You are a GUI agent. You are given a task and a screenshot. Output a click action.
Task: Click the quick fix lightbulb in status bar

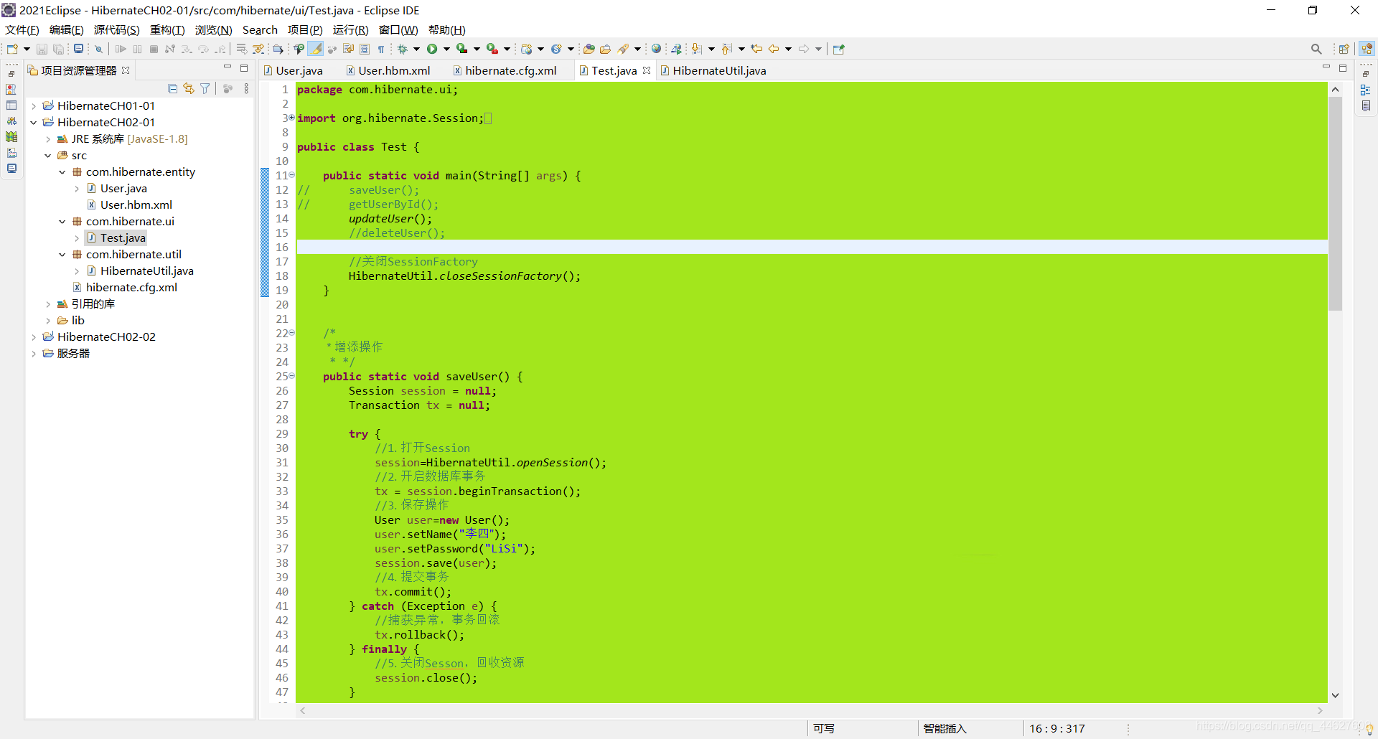[x=1369, y=729]
